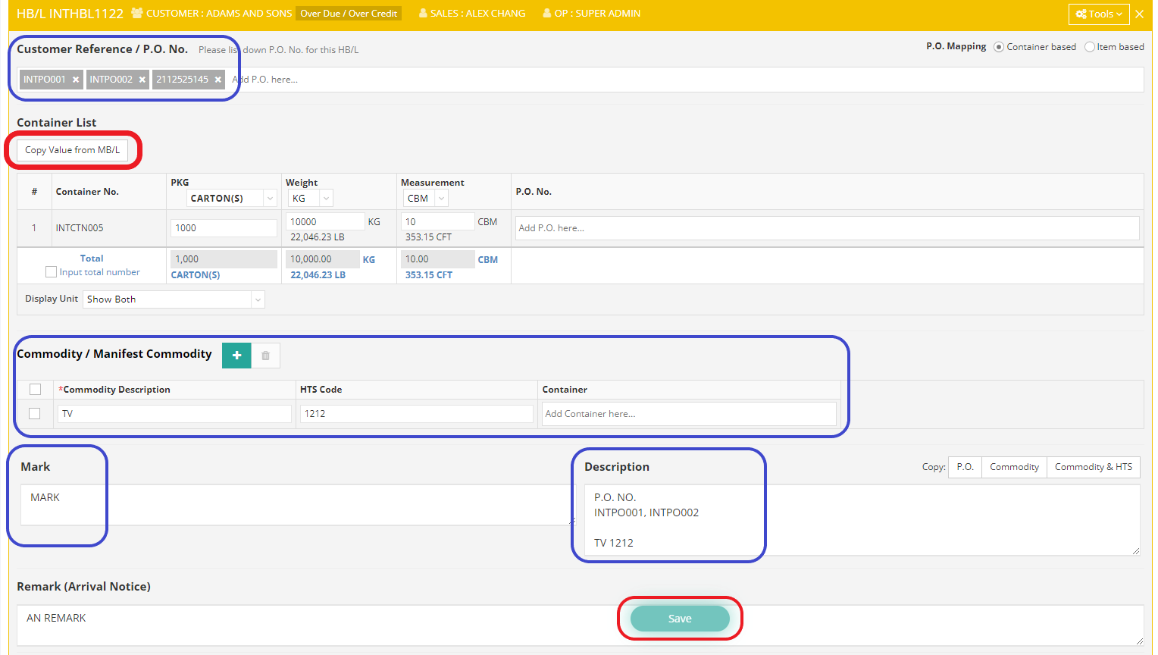Image resolution: width=1158 pixels, height=655 pixels.
Task: Open the PKG unit CARTON(S) dropdown
Action: 232,199
